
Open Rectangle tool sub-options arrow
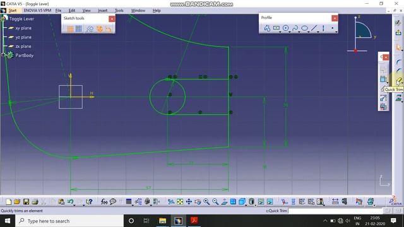280,32
